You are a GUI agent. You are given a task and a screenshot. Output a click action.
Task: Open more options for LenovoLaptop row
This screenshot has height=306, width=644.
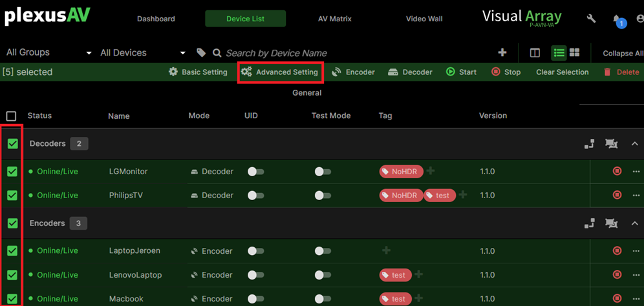636,274
